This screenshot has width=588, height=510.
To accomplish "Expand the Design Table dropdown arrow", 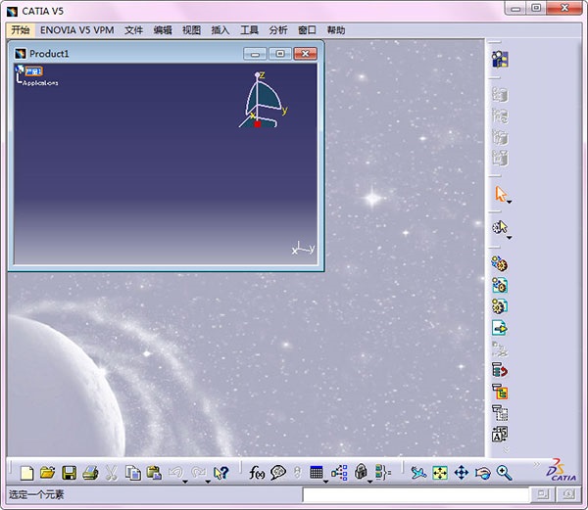I will [x=325, y=482].
